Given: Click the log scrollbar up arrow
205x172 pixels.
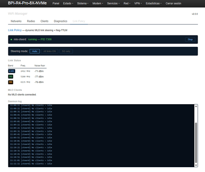Looking at the screenshot, I should click(x=196, y=106).
